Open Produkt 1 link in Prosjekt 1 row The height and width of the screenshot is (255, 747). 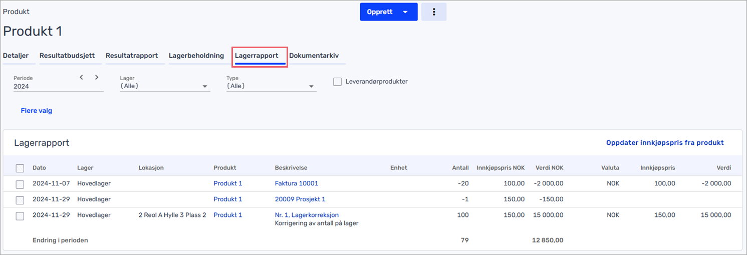tap(228, 199)
